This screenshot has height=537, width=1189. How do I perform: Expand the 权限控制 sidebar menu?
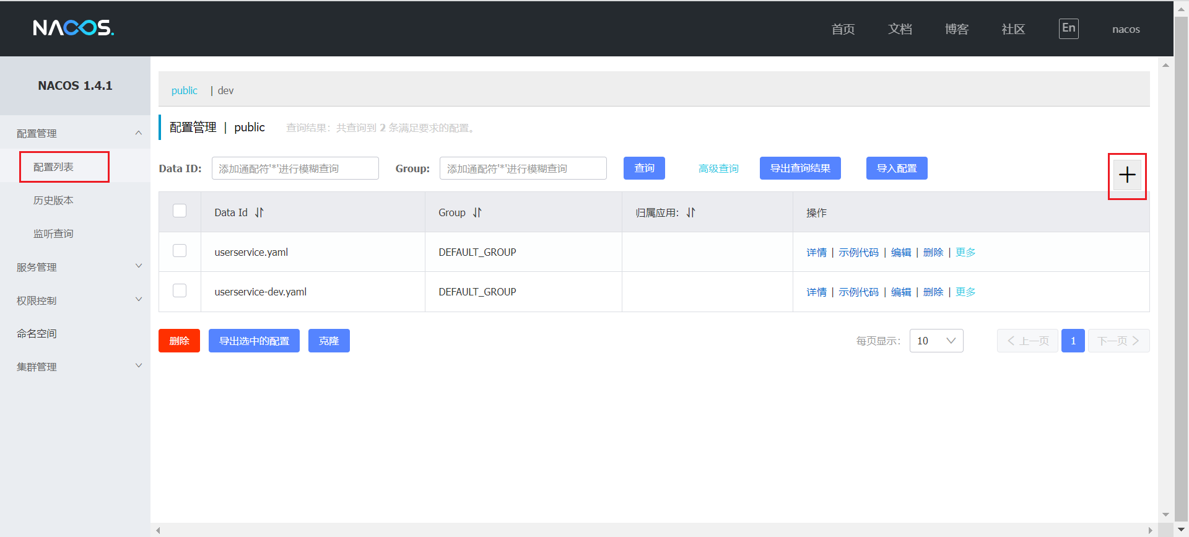click(74, 300)
